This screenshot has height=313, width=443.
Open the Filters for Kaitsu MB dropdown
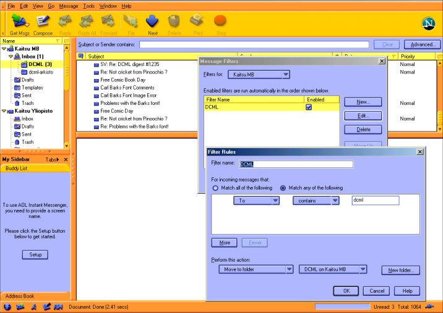coord(259,75)
